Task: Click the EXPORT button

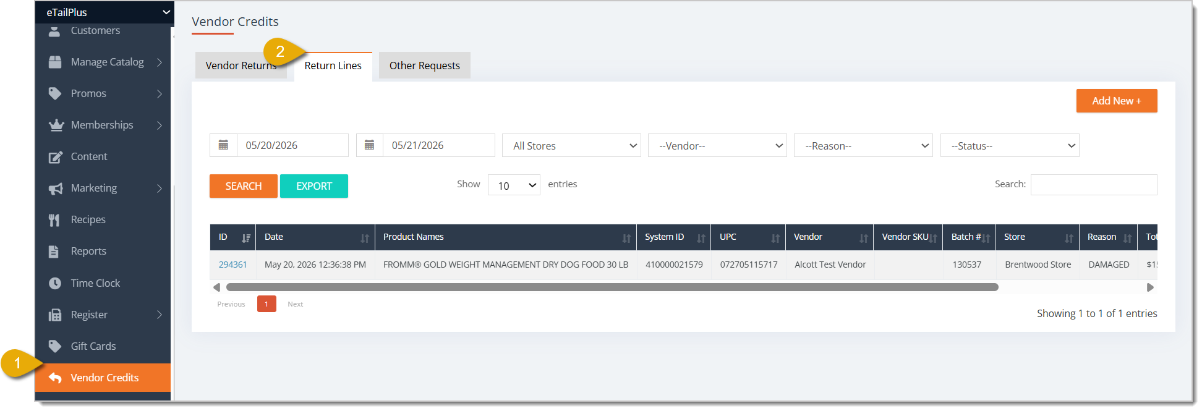Action: pos(314,186)
